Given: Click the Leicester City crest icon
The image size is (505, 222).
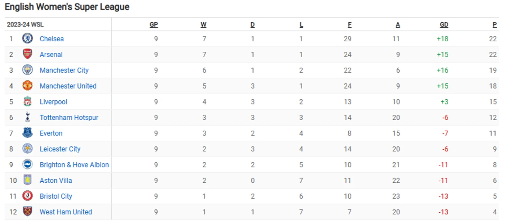Looking at the screenshot, I should tap(27, 149).
